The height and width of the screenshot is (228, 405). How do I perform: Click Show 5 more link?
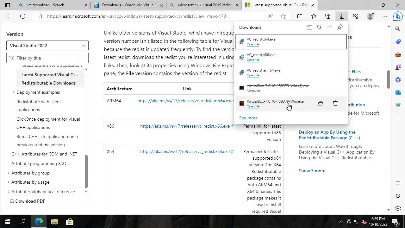[x=312, y=171]
